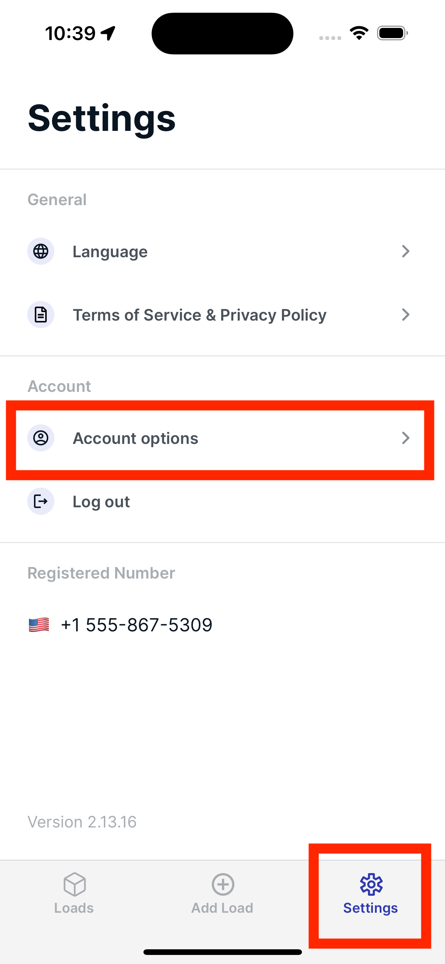The image size is (445, 964).
Task: Tap the registered number +1 555-867-5309
Action: 137,625
